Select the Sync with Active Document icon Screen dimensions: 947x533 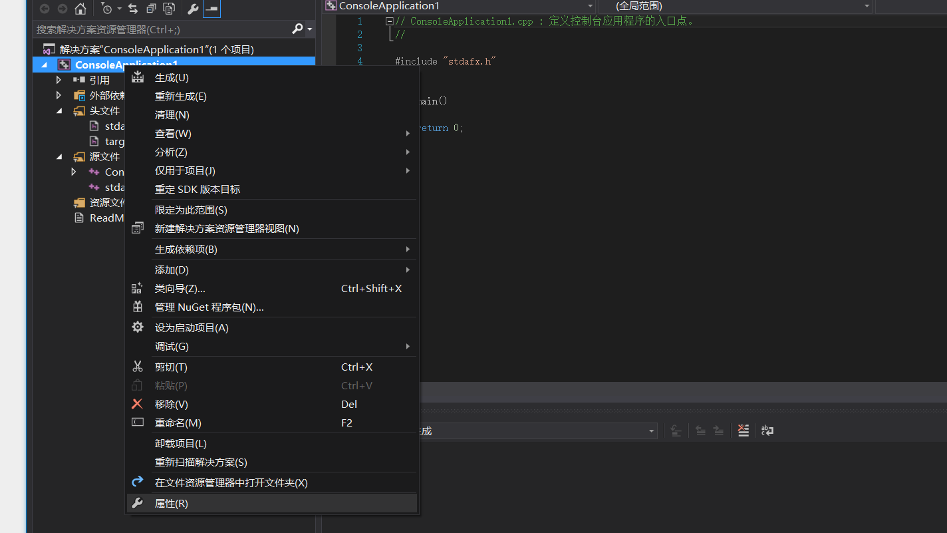click(x=134, y=9)
